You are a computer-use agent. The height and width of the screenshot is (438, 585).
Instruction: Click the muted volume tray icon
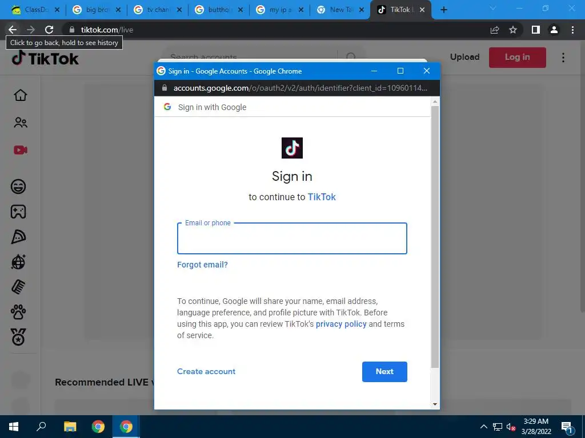(x=510, y=427)
